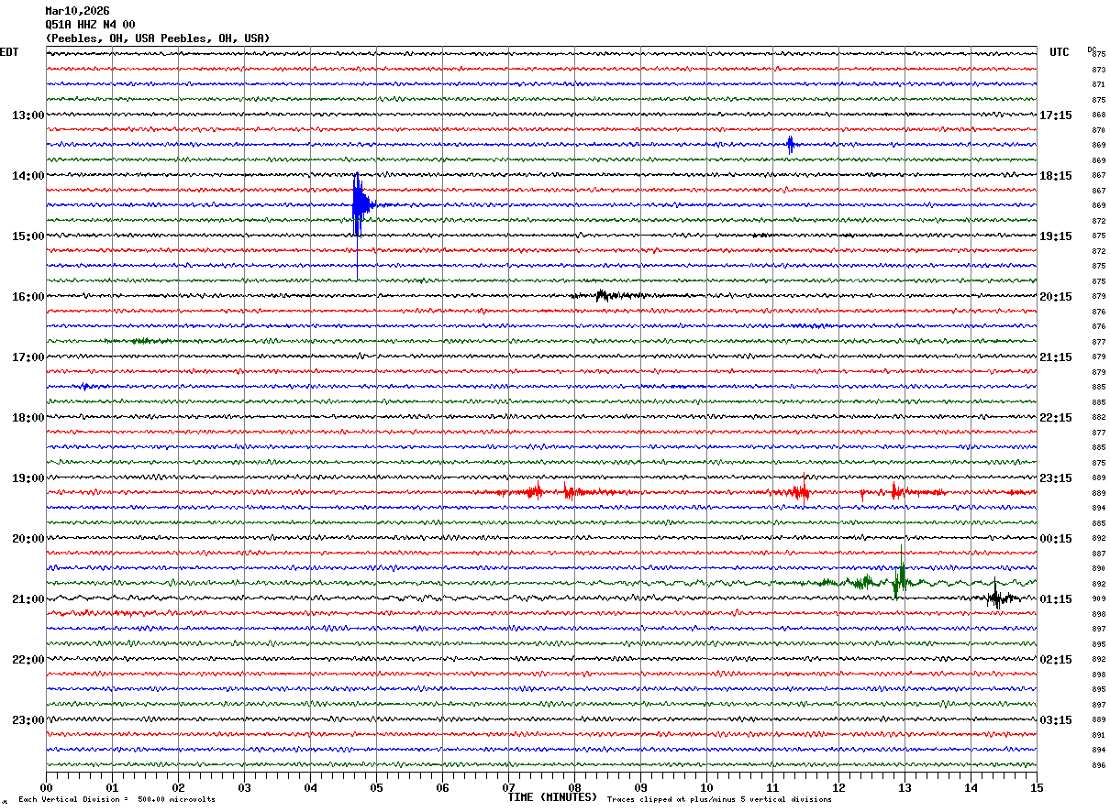1110x812 pixels.
Task: Click the traces clipped footnote text
Action: click(719, 800)
